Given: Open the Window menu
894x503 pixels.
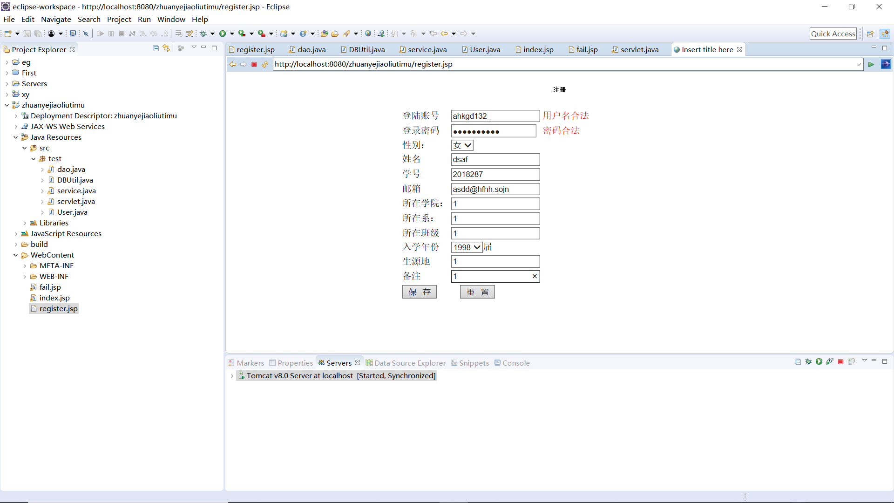Looking at the screenshot, I should 171,19.
